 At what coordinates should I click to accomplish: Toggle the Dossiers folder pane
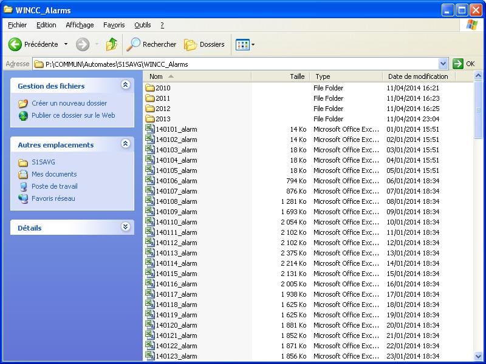204,44
